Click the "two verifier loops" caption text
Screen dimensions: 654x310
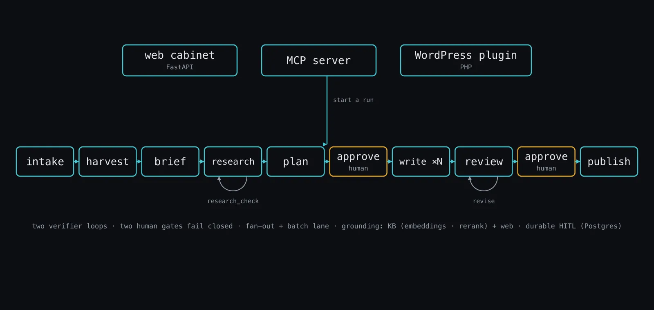coord(69,226)
